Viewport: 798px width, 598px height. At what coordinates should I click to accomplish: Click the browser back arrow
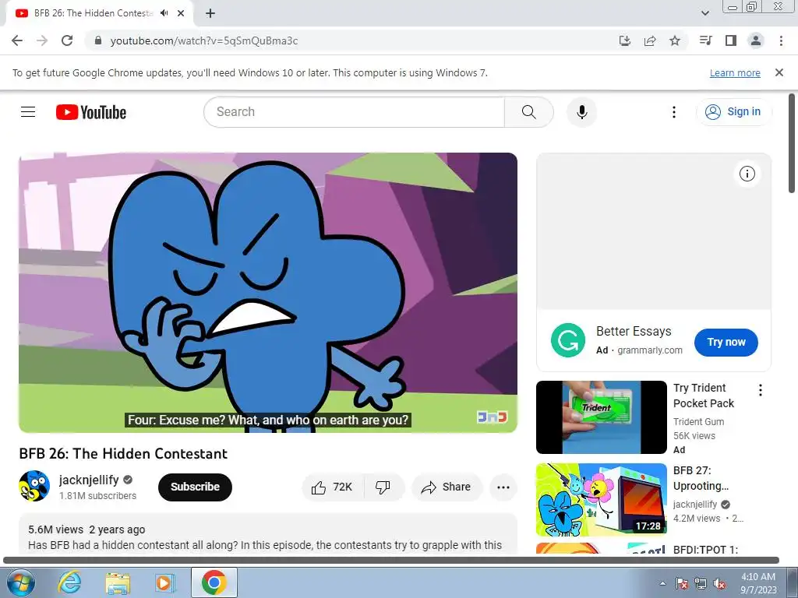coord(17,40)
